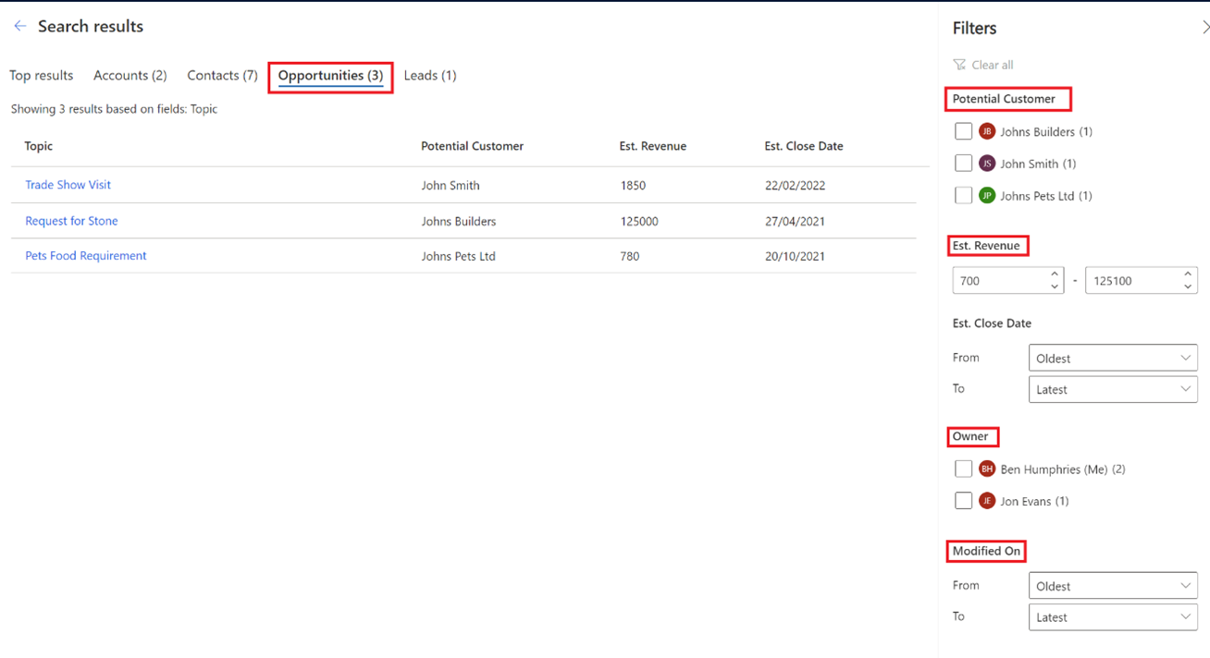Click the Clear all filter icon
The image size is (1210, 658).
click(x=959, y=65)
